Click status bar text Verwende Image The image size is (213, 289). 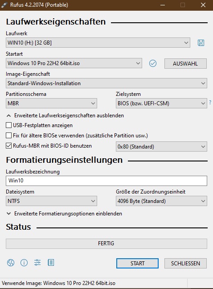(x=58, y=283)
